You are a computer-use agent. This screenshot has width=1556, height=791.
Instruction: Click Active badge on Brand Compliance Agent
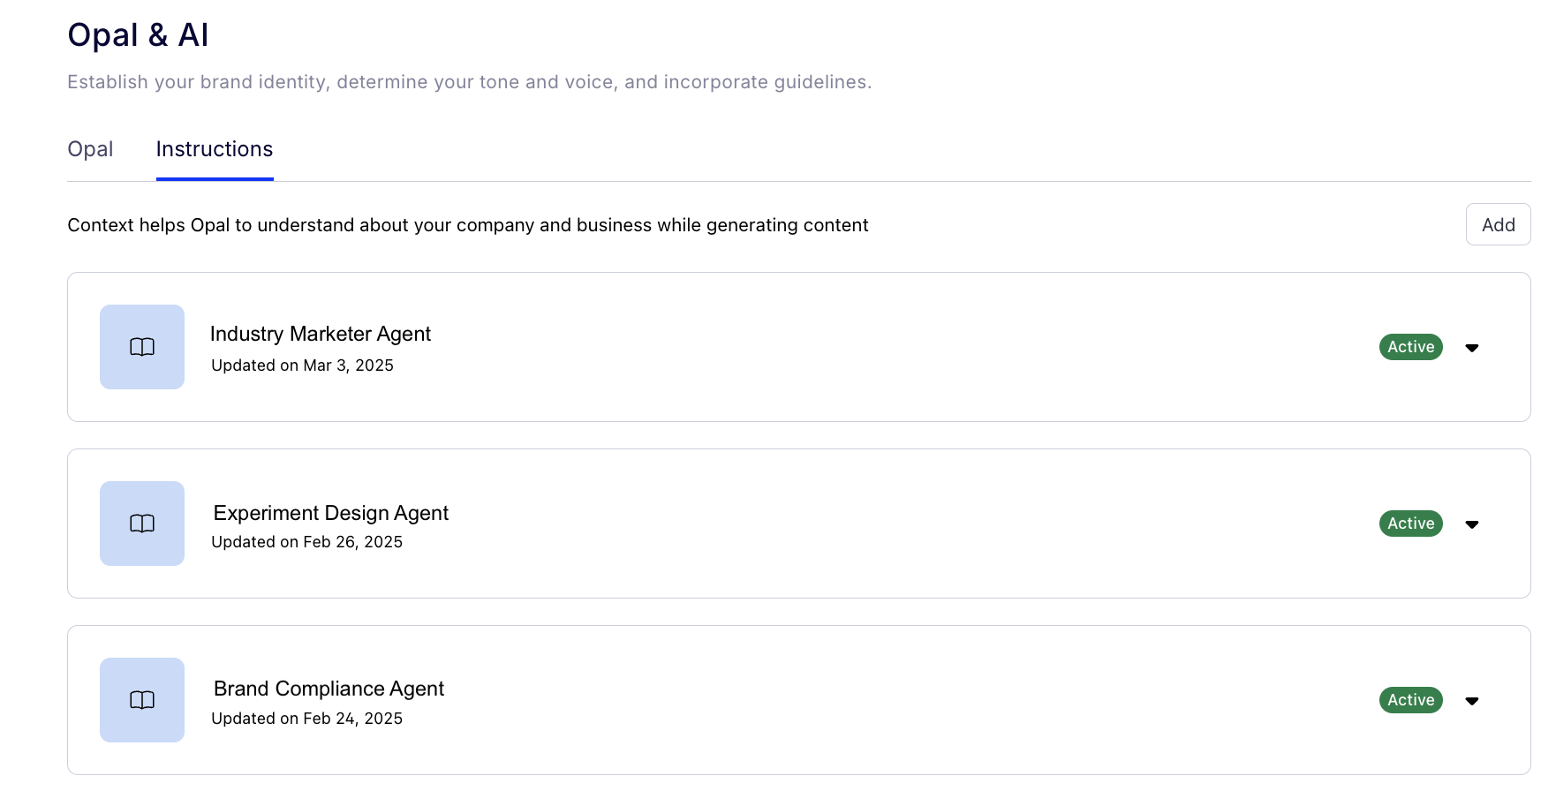(x=1410, y=700)
